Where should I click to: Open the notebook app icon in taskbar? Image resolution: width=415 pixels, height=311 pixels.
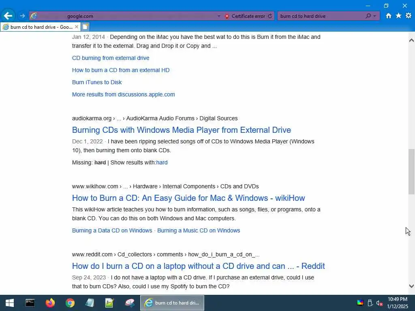[90, 303]
